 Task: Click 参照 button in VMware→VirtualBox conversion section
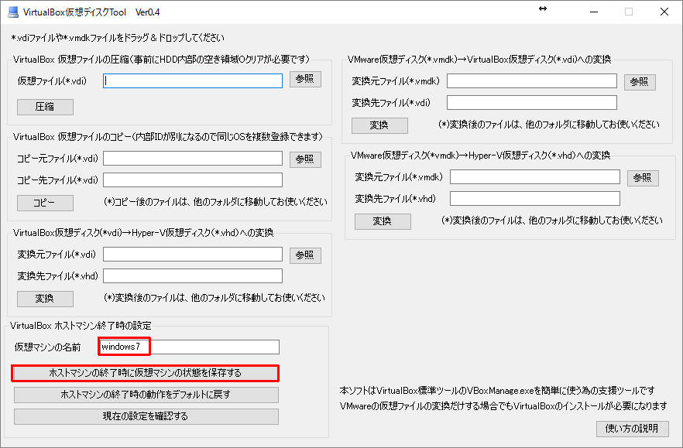point(640,82)
